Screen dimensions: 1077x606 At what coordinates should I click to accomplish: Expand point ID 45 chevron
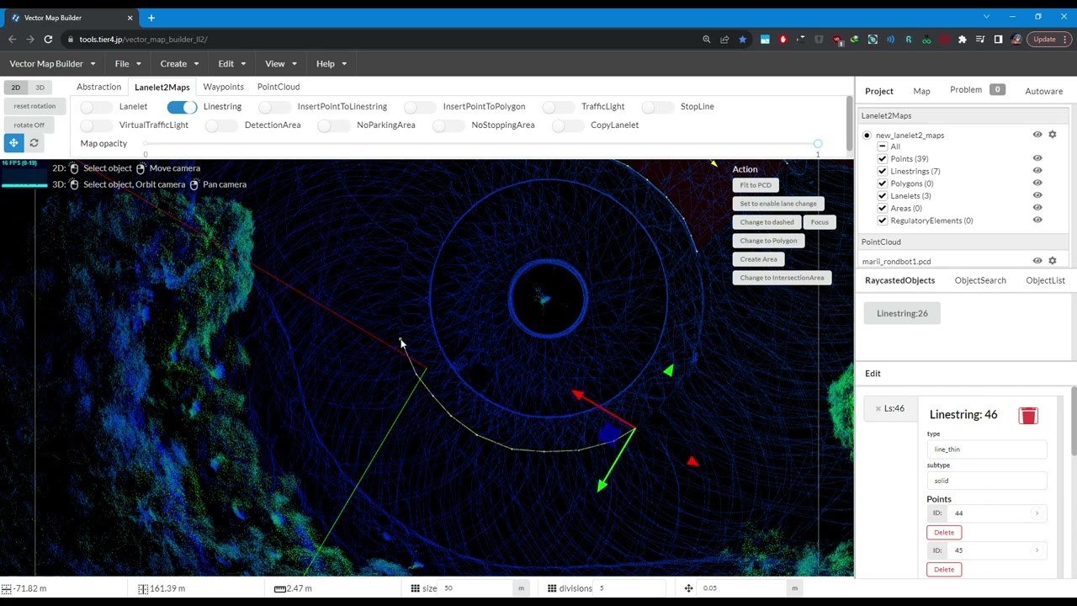1037,550
